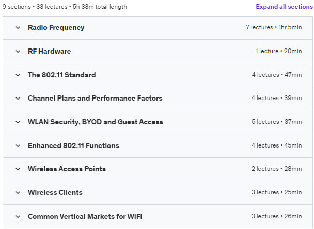Select Wireless Access Points title
The height and width of the screenshot is (229, 314).
click(x=67, y=169)
